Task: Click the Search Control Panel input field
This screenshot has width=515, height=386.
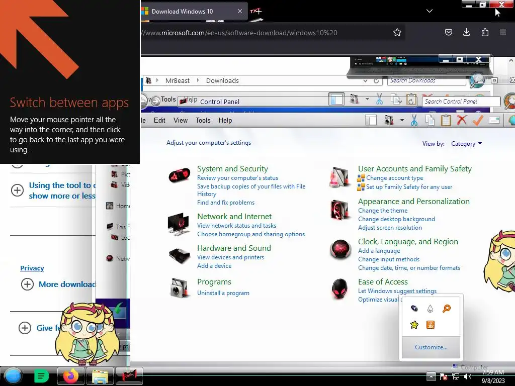Action: (x=461, y=102)
